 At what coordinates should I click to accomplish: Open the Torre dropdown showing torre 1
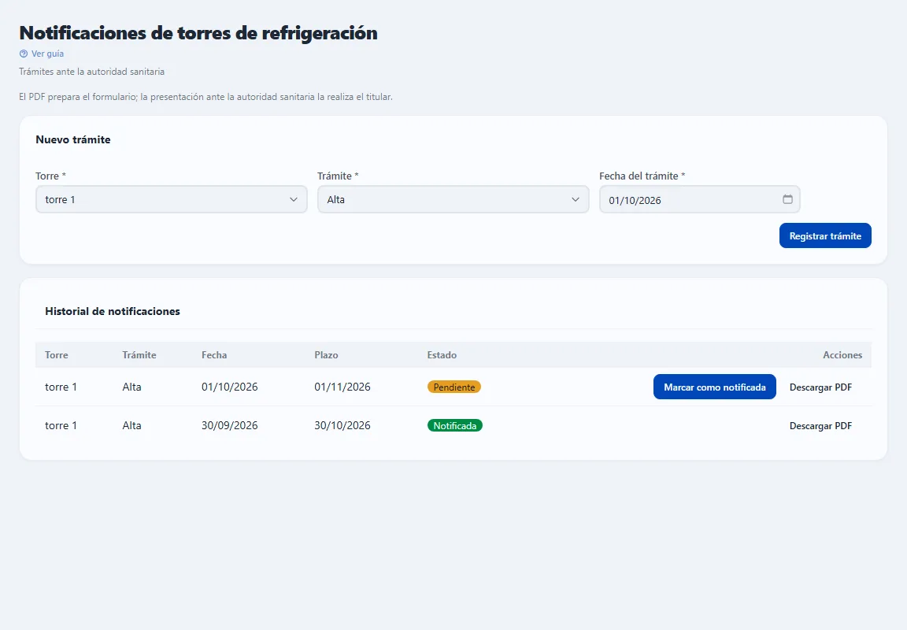coord(171,199)
